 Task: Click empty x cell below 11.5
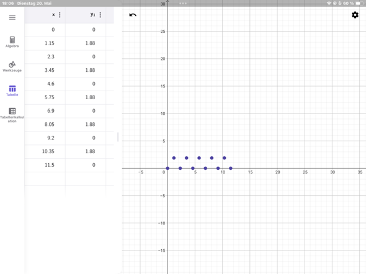pos(45,179)
